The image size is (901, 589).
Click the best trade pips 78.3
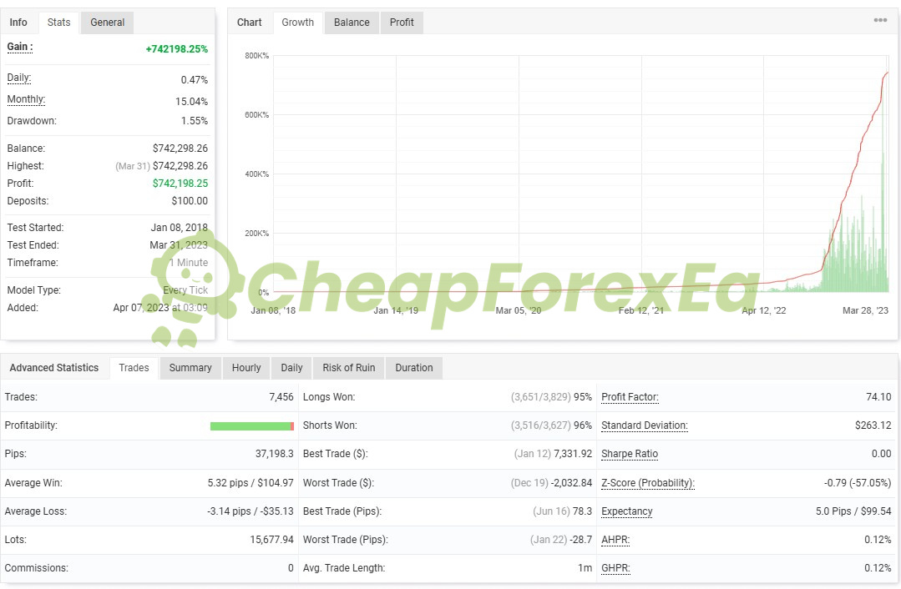pos(582,511)
